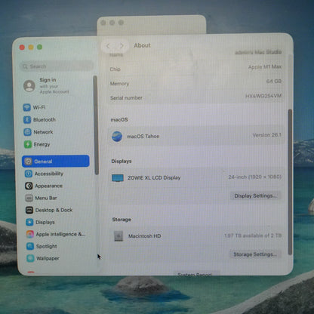Go forward with the right chevron
Screen dimensions: 314x314
122,46
